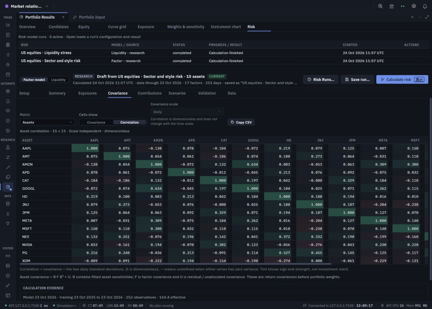This screenshot has height=309, width=432.
Task: Show Correlation values in cells
Action: click(129, 122)
